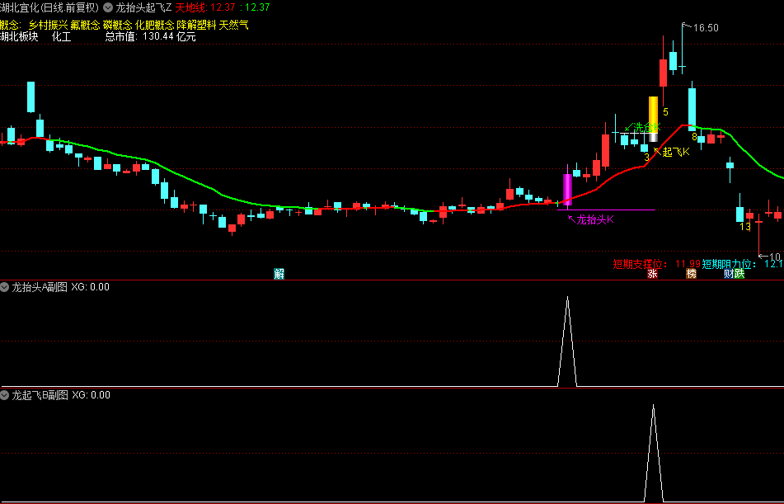This screenshot has height=504, width=784.
Task: Click XG: 0.00 value in 龙抬头A副图
Action: (91, 287)
